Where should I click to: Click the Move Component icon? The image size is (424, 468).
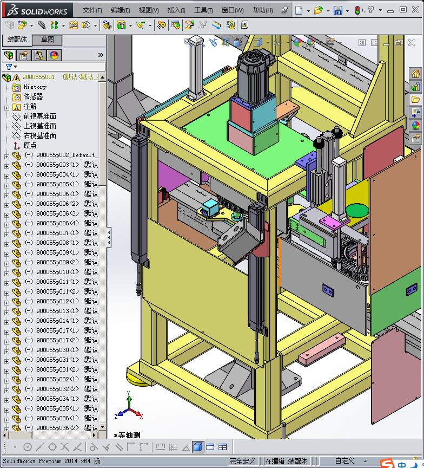[86, 25]
